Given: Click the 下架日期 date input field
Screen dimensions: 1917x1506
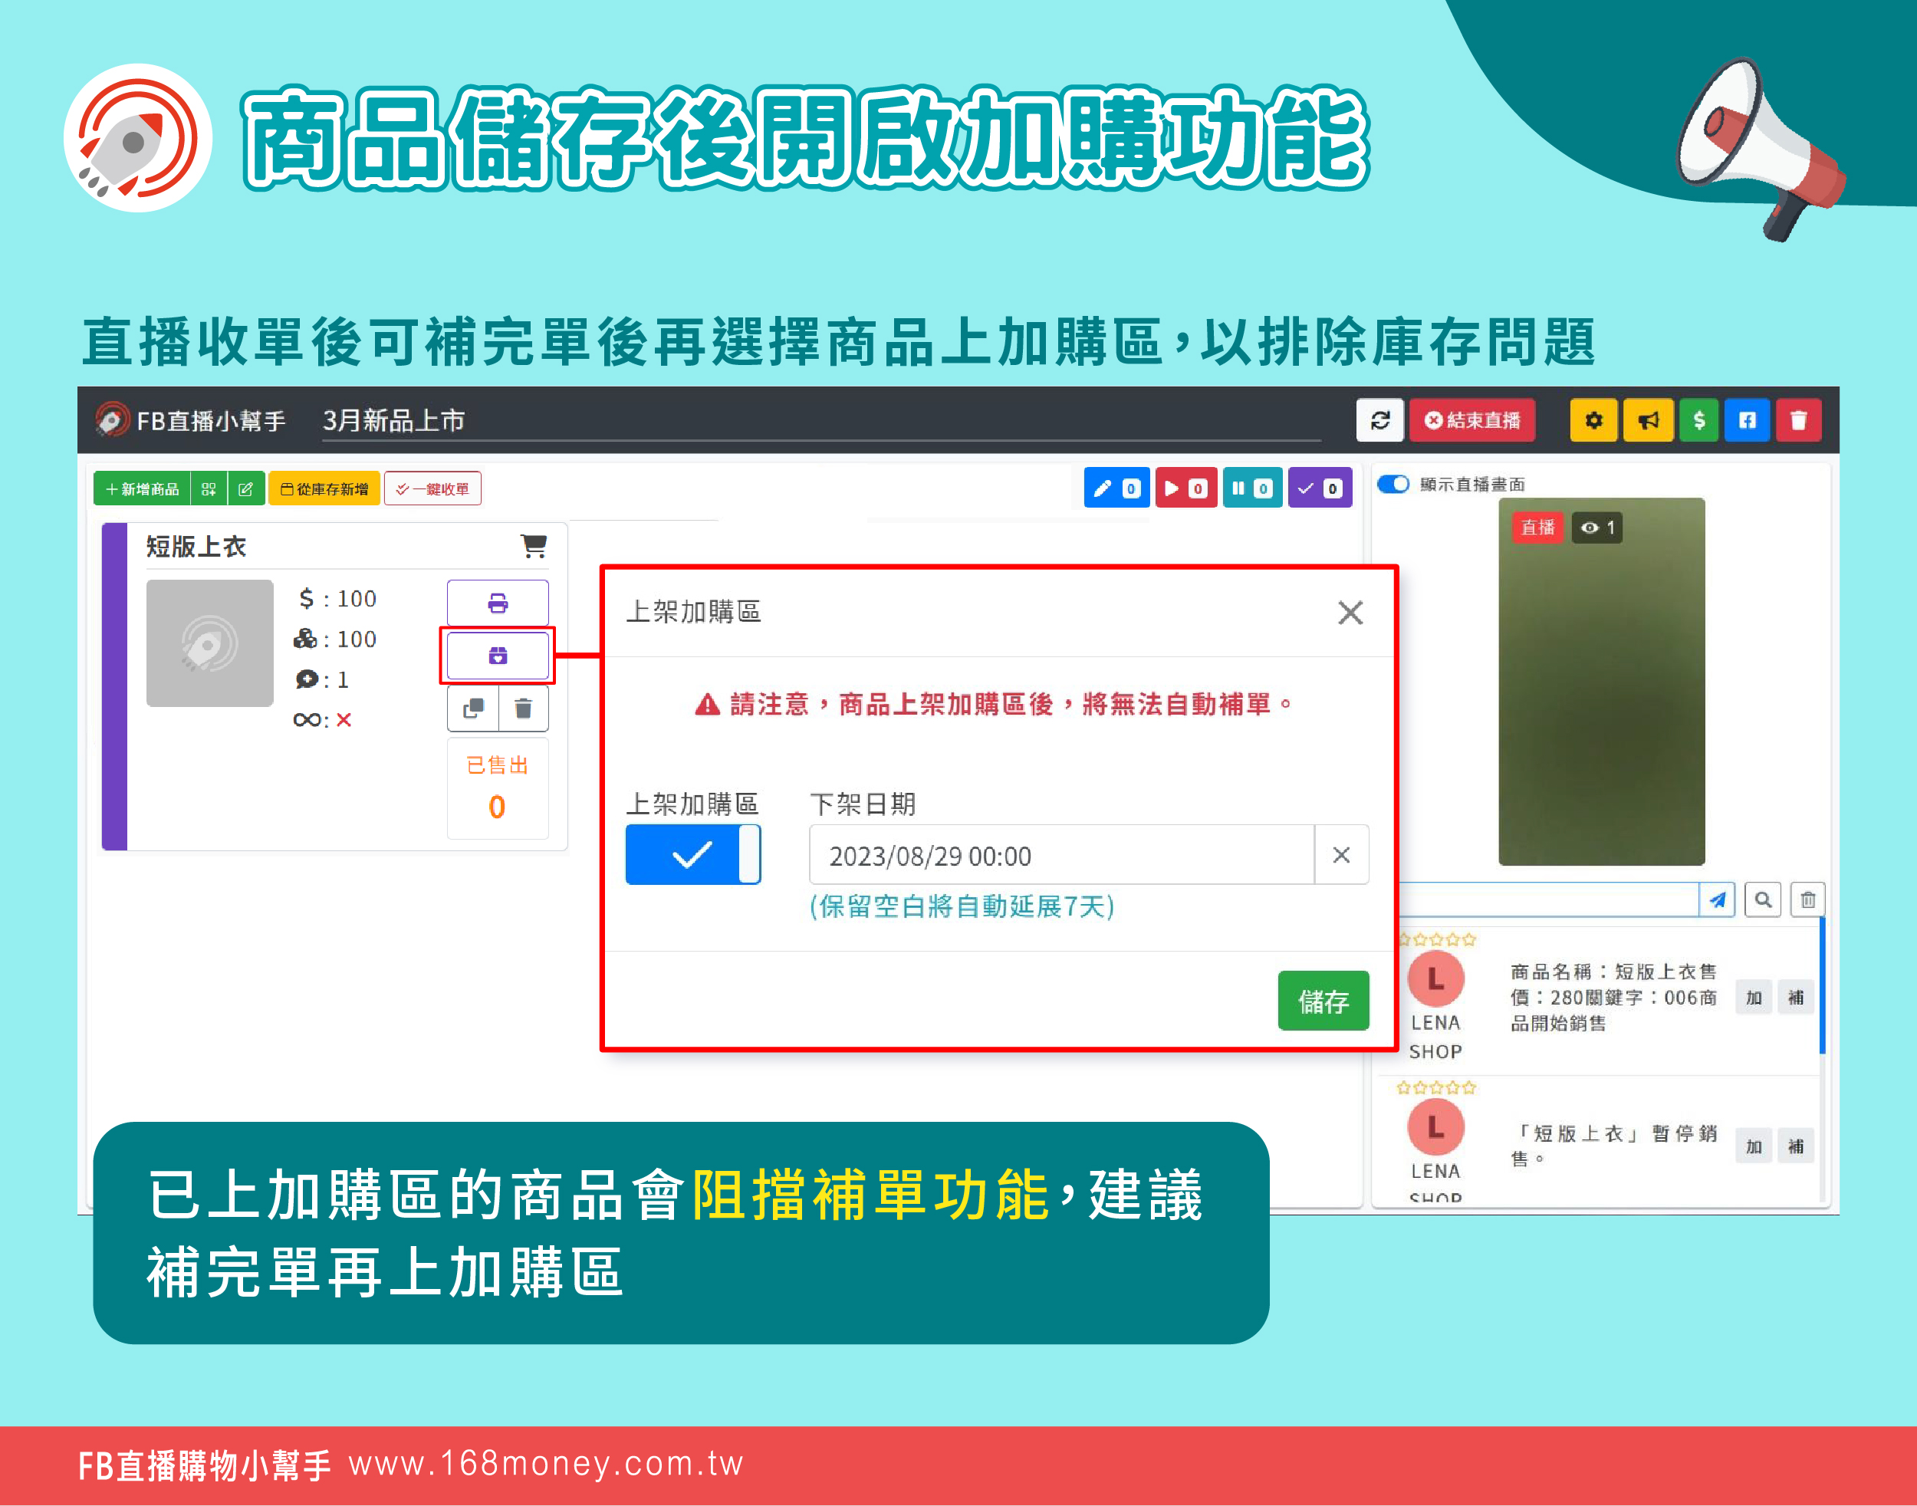Looking at the screenshot, I should pyautogui.click(x=1062, y=854).
